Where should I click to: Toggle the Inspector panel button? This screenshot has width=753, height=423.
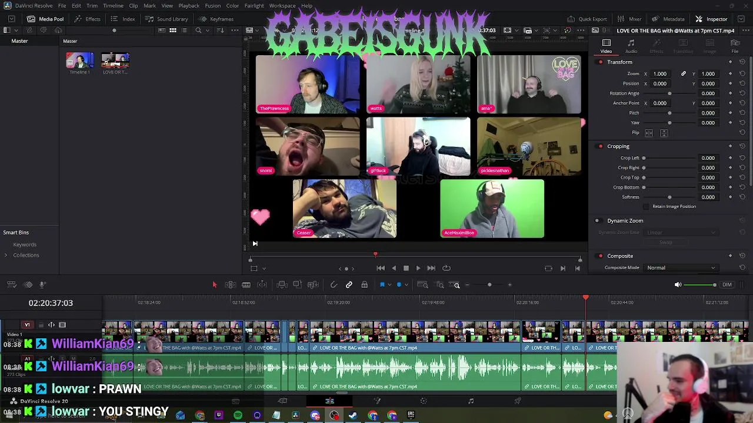pos(711,19)
